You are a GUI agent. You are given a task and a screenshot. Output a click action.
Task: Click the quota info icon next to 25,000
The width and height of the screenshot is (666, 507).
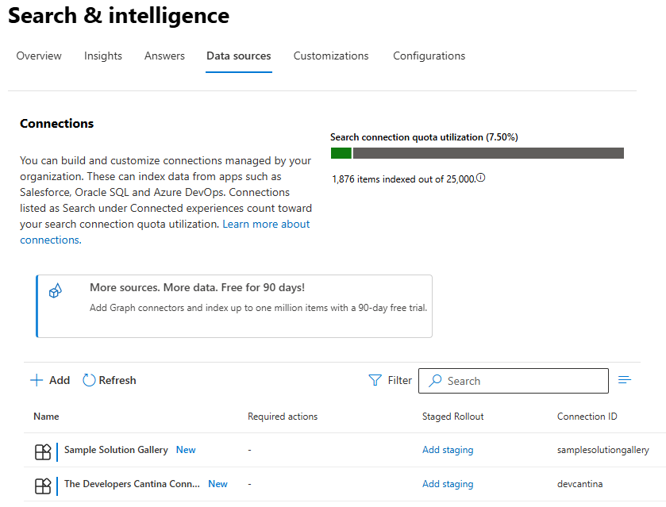[x=480, y=178]
